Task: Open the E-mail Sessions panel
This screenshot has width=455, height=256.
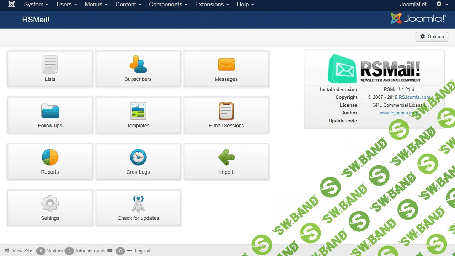Action: [x=226, y=115]
